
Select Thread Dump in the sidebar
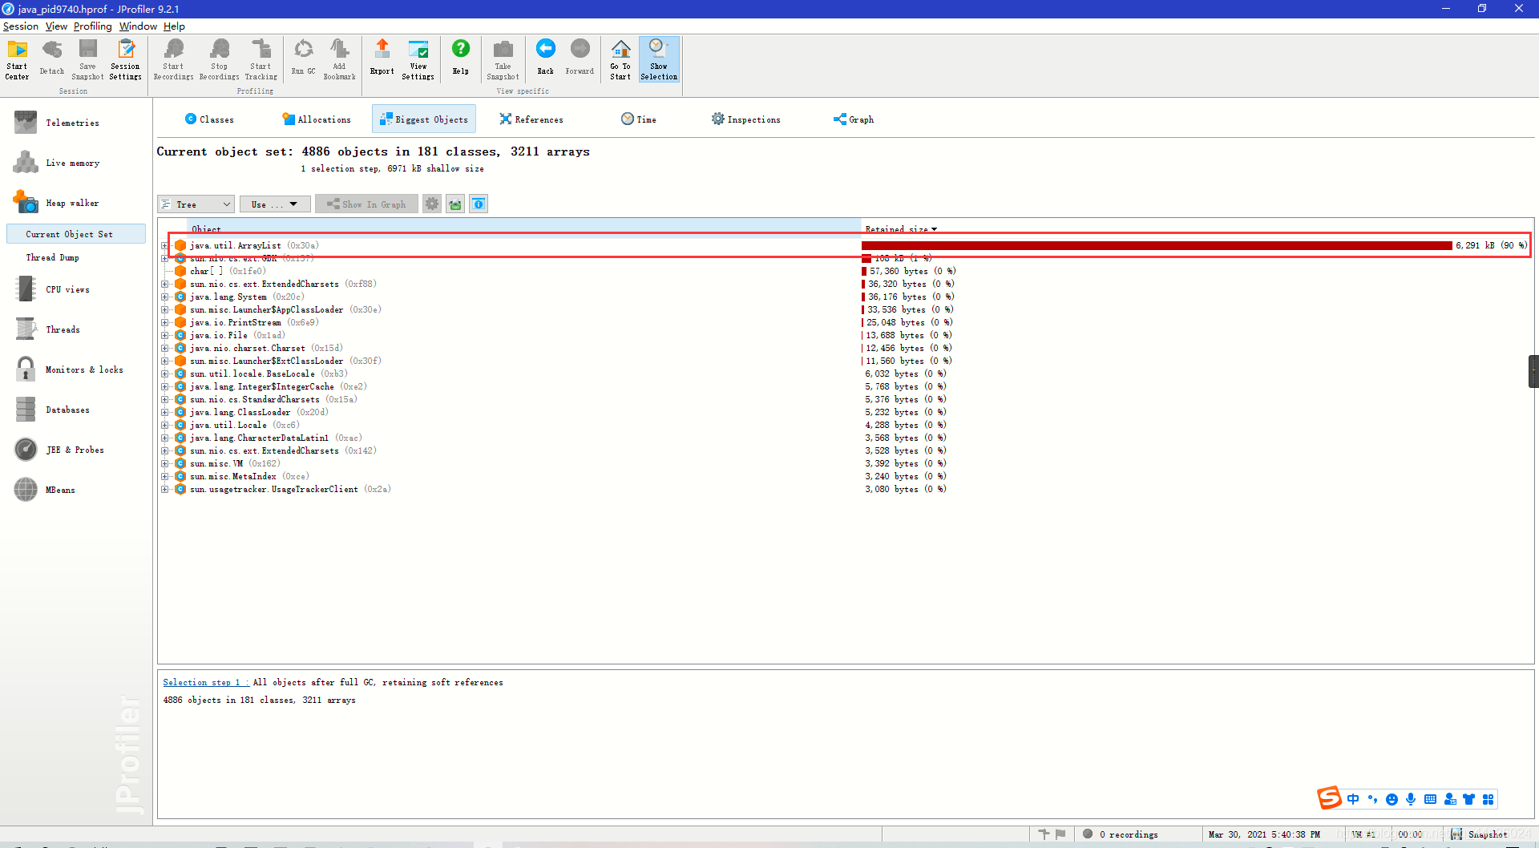coord(52,257)
